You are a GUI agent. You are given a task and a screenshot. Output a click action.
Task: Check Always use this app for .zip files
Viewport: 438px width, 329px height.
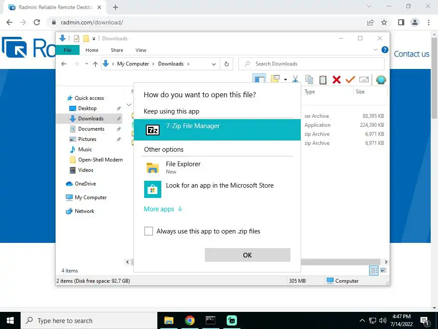tap(148, 231)
